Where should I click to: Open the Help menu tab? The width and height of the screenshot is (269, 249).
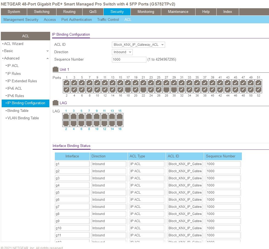coord(206,12)
